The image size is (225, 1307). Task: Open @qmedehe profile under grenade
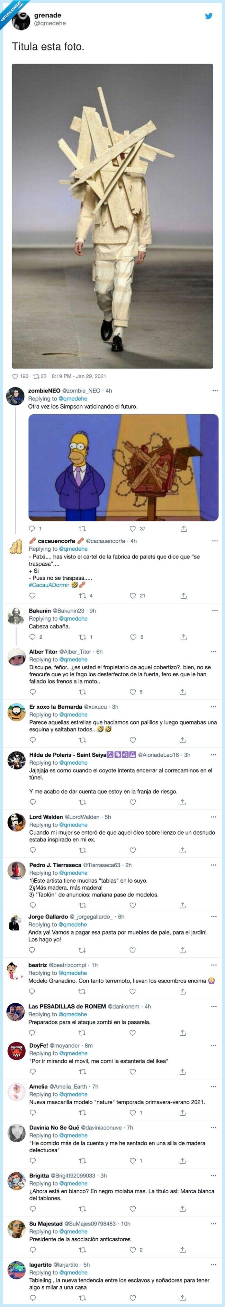point(50,23)
